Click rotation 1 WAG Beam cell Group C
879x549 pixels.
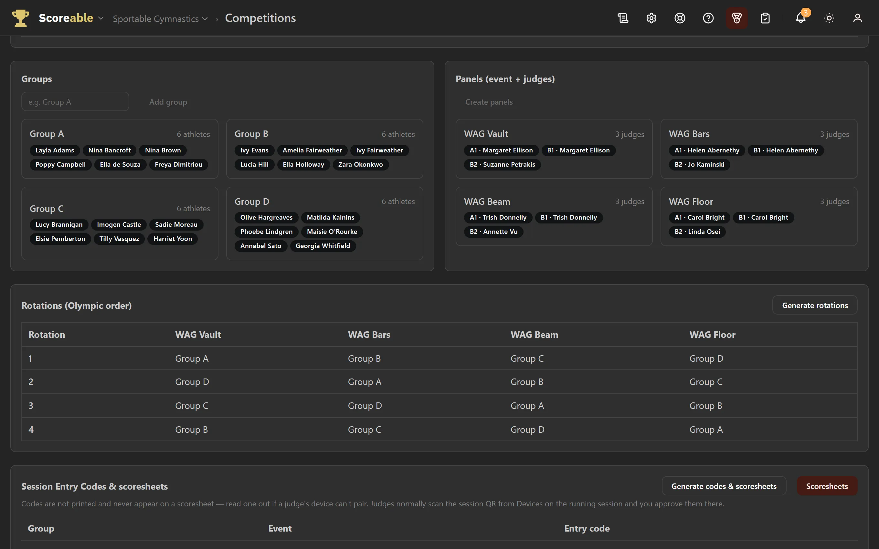[x=527, y=358]
